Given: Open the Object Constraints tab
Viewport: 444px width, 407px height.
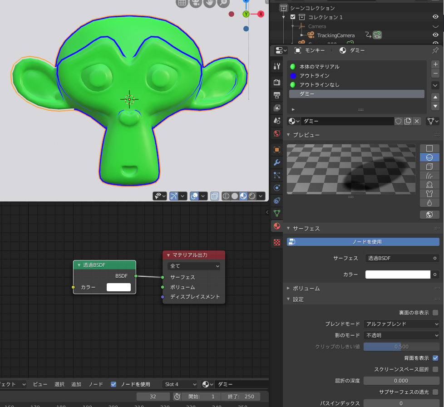Looking at the screenshot, I should (277, 201).
